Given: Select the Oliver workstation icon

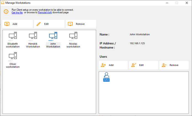Looking at the screenshot, I should (13, 57).
